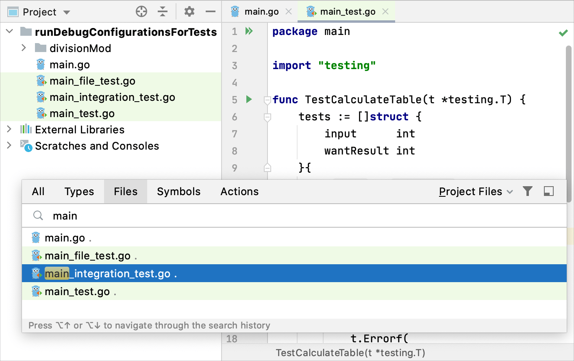
Task: Click the package keyword on line 1
Action: [295, 31]
